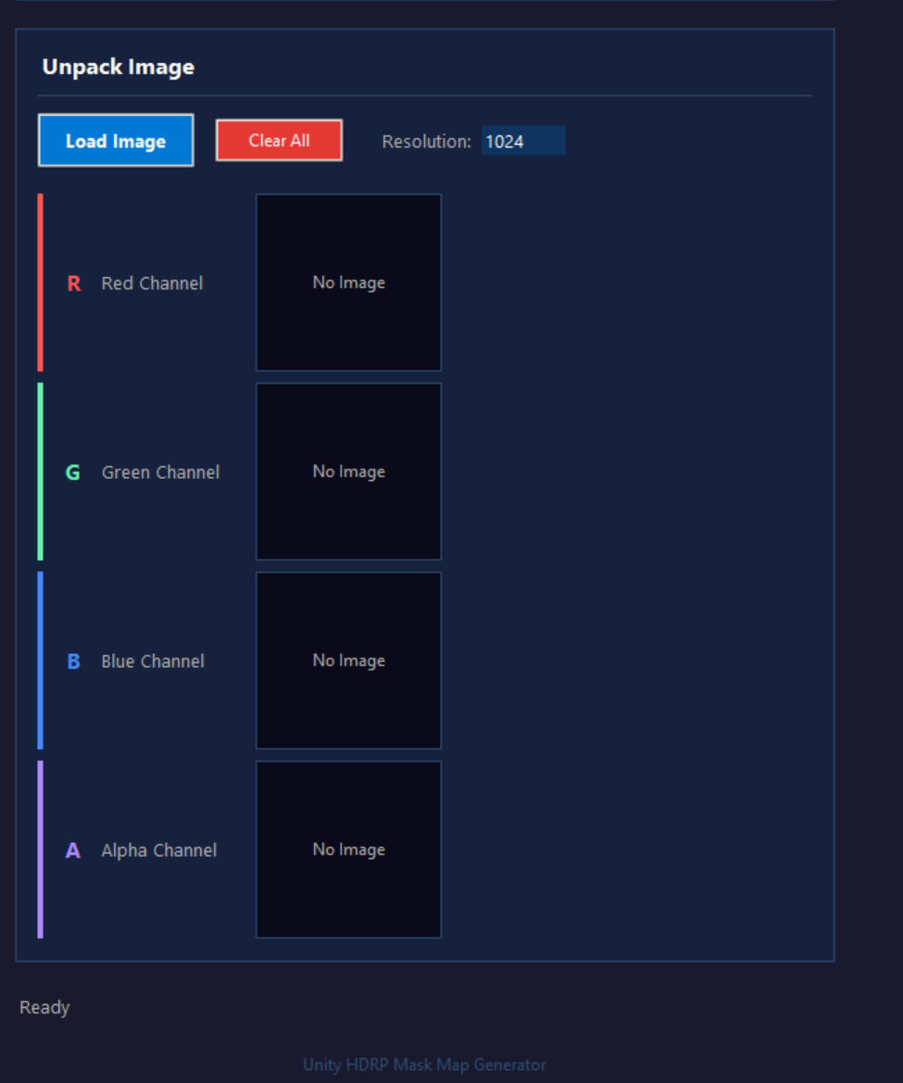Click the 'Alpha Channel' label

pyautogui.click(x=158, y=850)
